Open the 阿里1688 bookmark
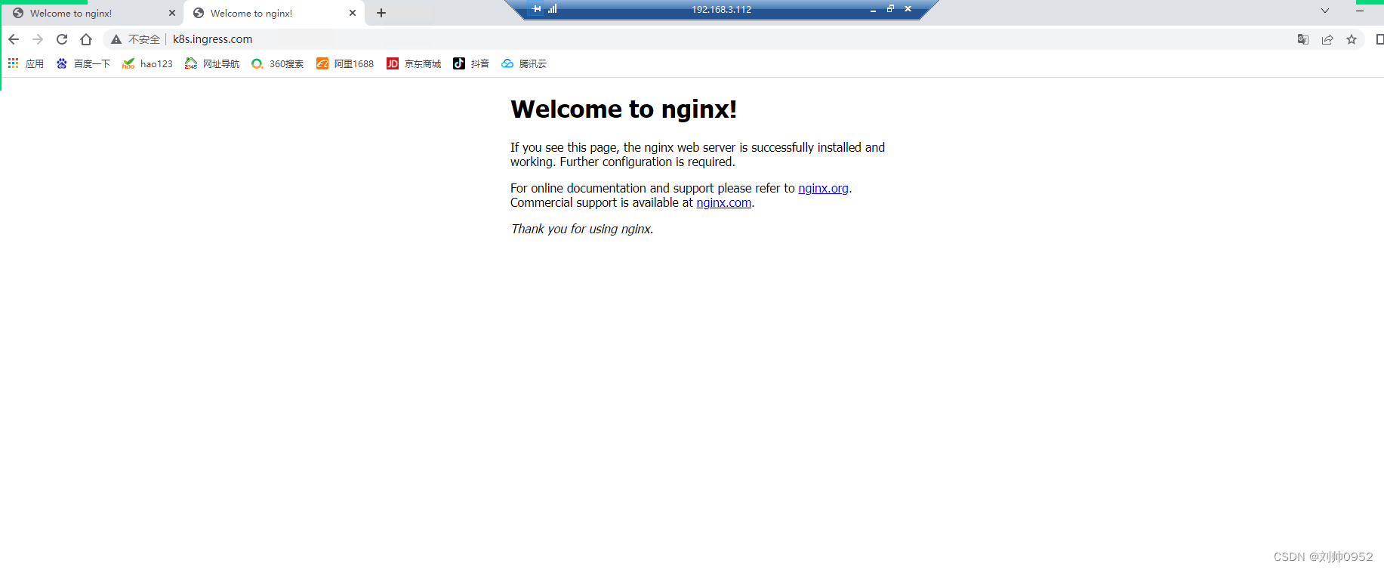The height and width of the screenshot is (570, 1384). (345, 64)
